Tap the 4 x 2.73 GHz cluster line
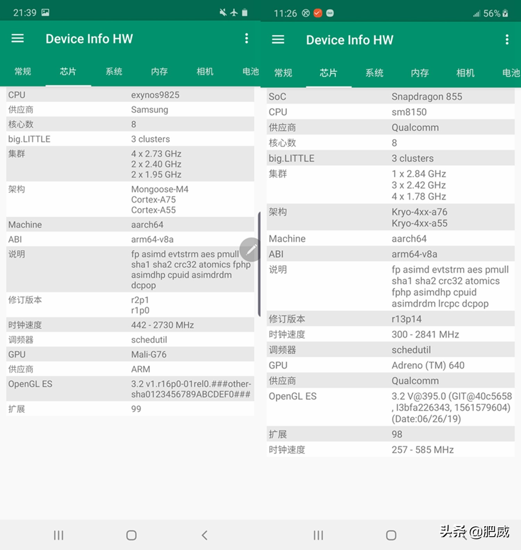This screenshot has width=521, height=550. point(156,154)
